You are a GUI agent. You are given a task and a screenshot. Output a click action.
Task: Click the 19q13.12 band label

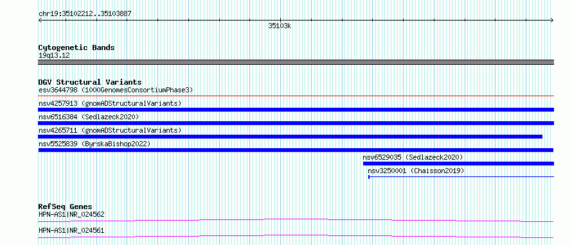(x=54, y=56)
